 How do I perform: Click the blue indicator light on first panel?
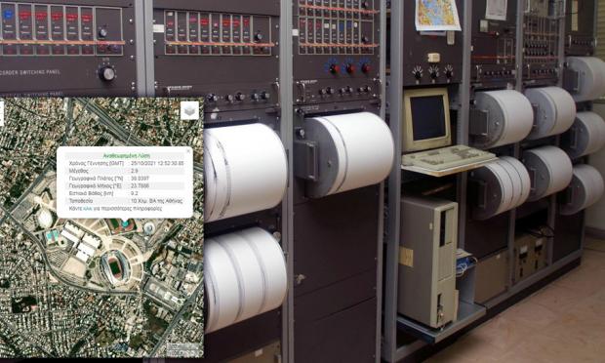(x=8, y=16)
